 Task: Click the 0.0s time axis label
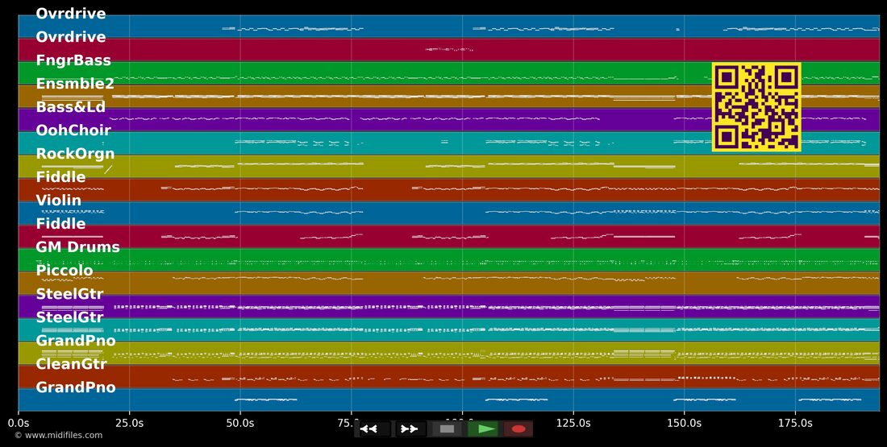coord(19,424)
